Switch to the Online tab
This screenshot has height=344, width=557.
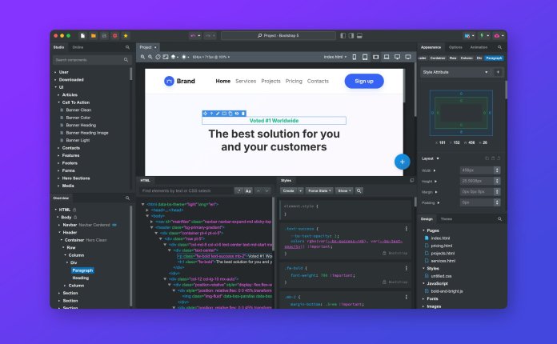click(x=78, y=47)
